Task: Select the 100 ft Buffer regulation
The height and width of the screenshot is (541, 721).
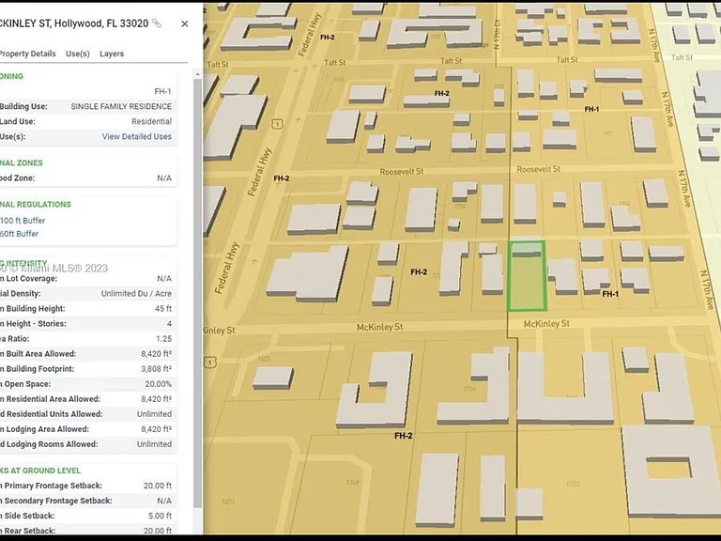Action: click(x=23, y=221)
